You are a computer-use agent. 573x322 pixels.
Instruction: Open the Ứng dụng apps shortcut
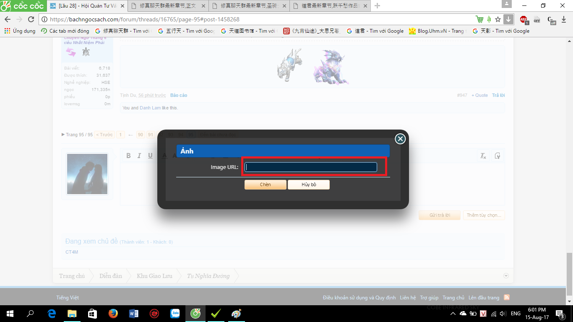20,31
